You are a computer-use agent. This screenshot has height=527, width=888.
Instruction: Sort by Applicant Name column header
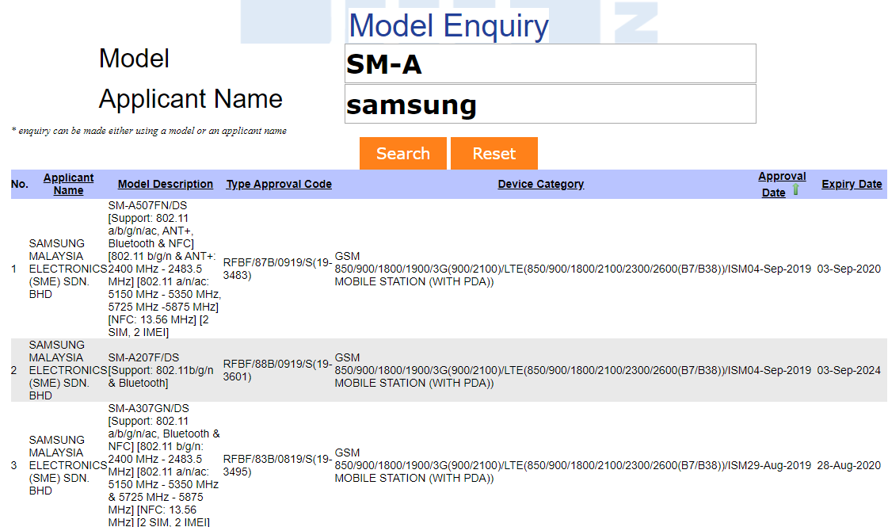[69, 184]
